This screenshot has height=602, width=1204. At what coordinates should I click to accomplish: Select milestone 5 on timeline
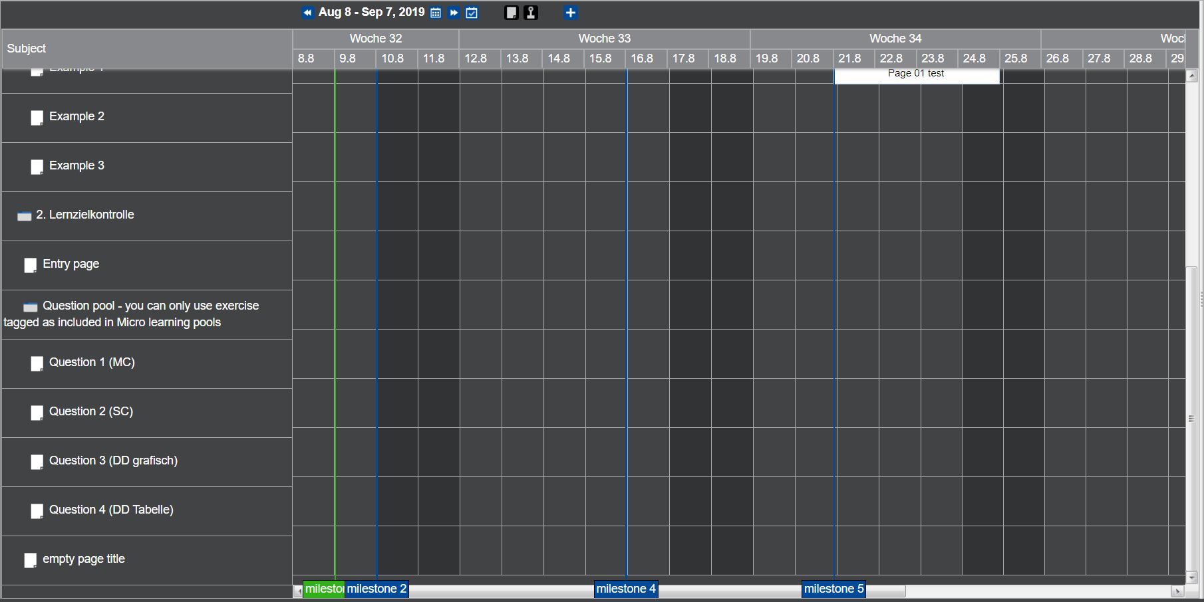click(833, 589)
